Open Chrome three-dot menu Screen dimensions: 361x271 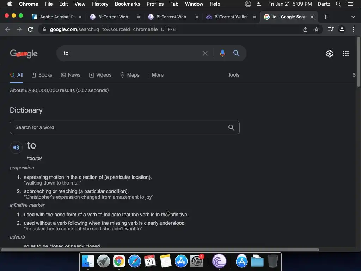pos(353,29)
